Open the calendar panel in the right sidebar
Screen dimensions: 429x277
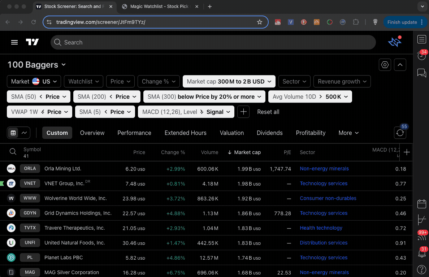coord(421,204)
